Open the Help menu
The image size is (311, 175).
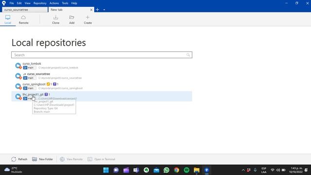tap(74, 3)
